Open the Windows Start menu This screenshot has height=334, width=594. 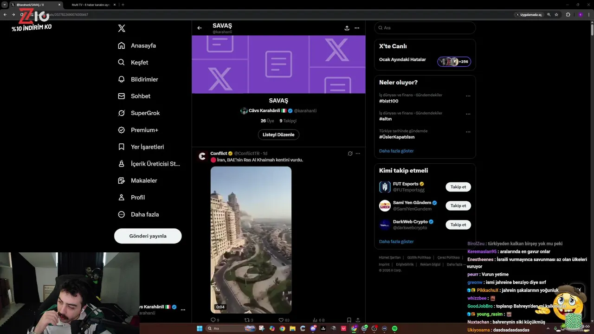coord(200,328)
